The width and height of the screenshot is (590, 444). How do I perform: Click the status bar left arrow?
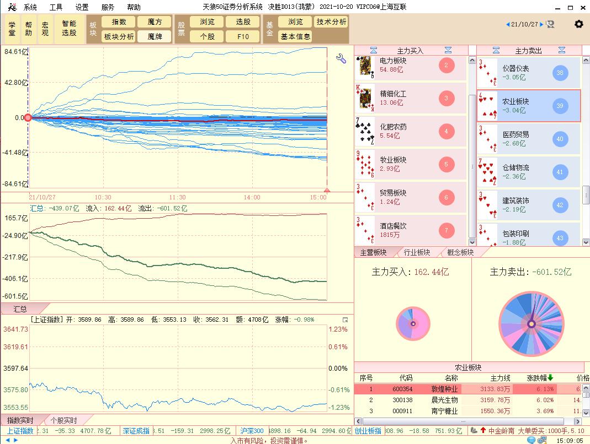[x=8, y=440]
